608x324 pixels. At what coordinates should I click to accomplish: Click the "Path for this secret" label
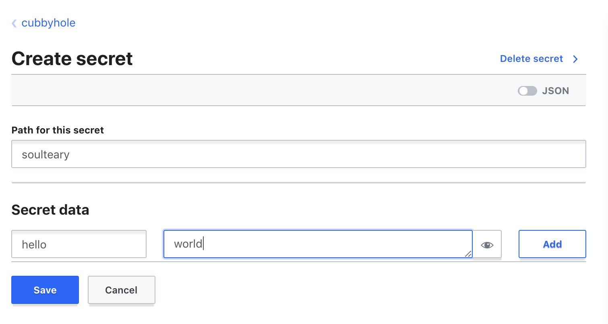[58, 130]
